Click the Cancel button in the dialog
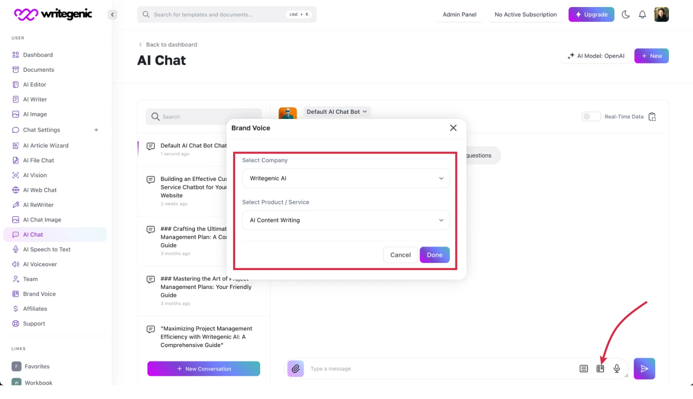Viewport: 693px width, 399px height. (x=400, y=255)
